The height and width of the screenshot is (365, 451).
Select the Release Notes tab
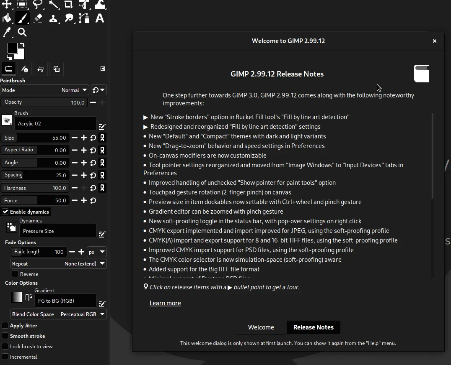coord(313,327)
